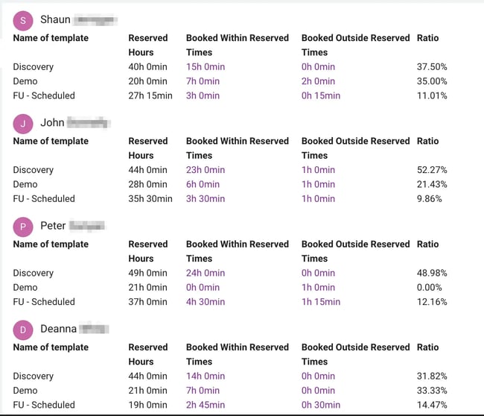
Task: Open Deanna's FU - Scheduled 0h 30min link
Action: (321, 405)
